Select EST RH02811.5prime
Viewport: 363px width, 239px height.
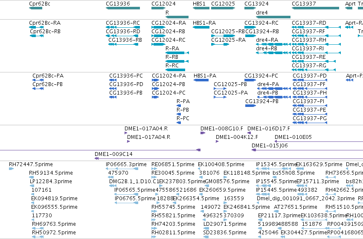click(174, 233)
